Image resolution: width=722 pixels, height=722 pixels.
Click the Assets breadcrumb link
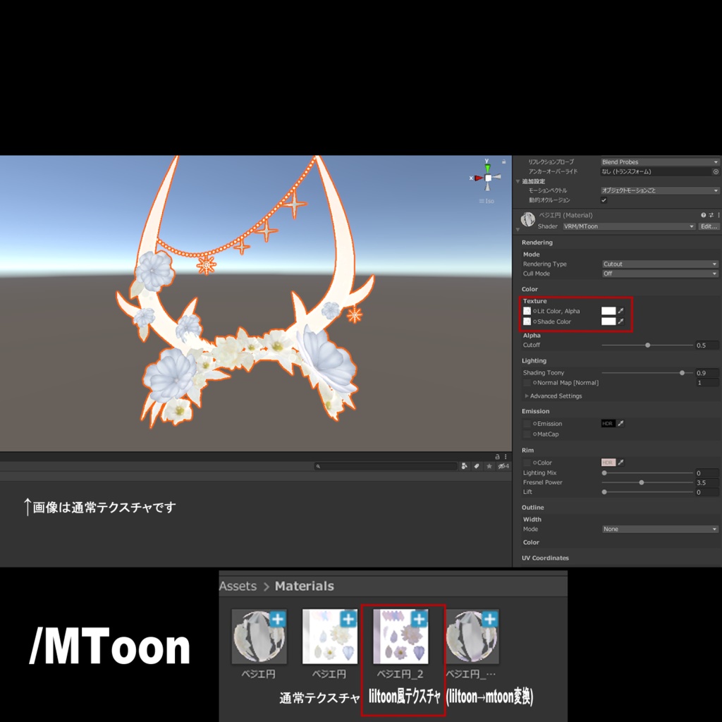[x=238, y=586]
